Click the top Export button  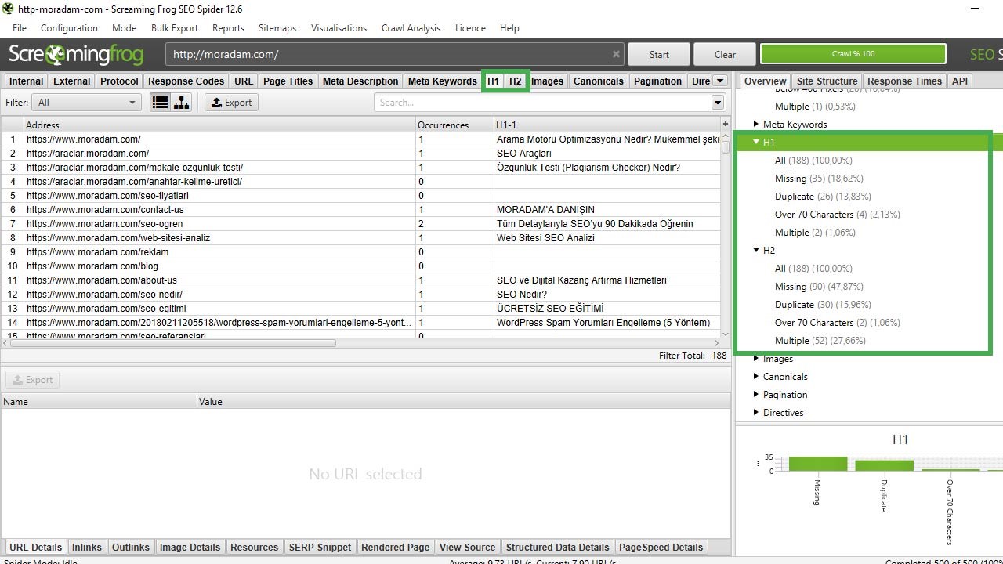[232, 103]
